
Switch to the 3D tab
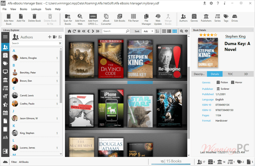click(x=246, y=74)
